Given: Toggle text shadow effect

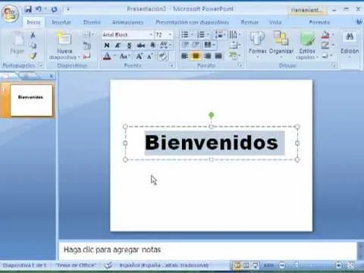Looking at the screenshot, I should (x=152, y=45).
